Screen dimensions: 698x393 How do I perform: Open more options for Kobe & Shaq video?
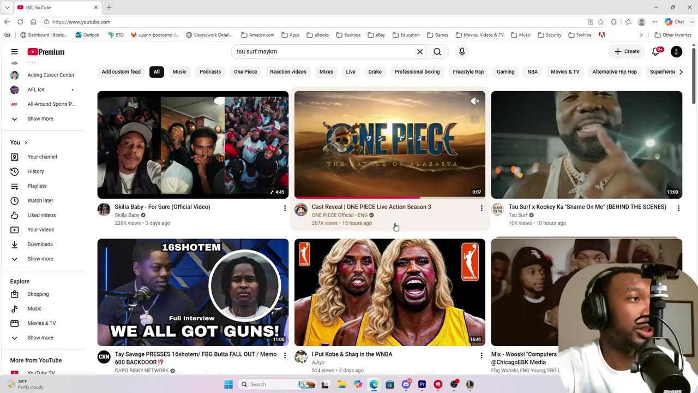pyautogui.click(x=482, y=355)
